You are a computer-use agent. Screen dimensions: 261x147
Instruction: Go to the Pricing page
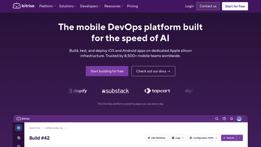tap(132, 6)
